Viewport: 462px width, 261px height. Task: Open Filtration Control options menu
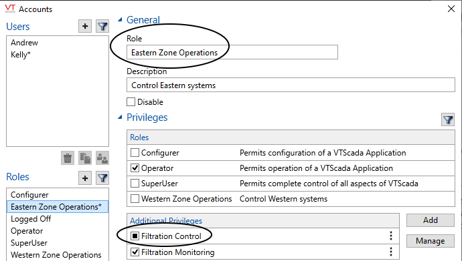coord(391,236)
